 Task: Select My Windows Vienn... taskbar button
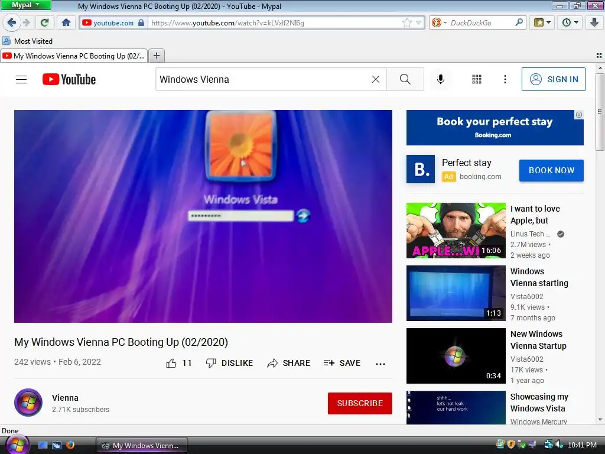tap(142, 446)
